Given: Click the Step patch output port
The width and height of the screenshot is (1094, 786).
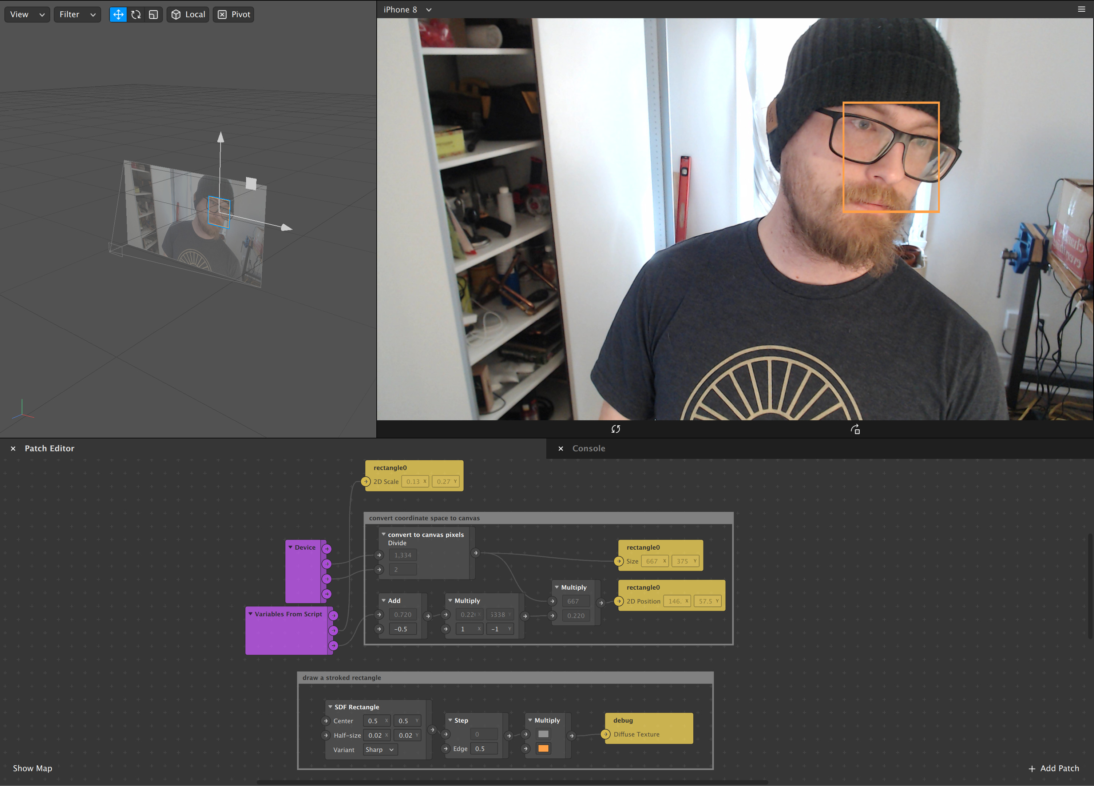Looking at the screenshot, I should tap(509, 736).
